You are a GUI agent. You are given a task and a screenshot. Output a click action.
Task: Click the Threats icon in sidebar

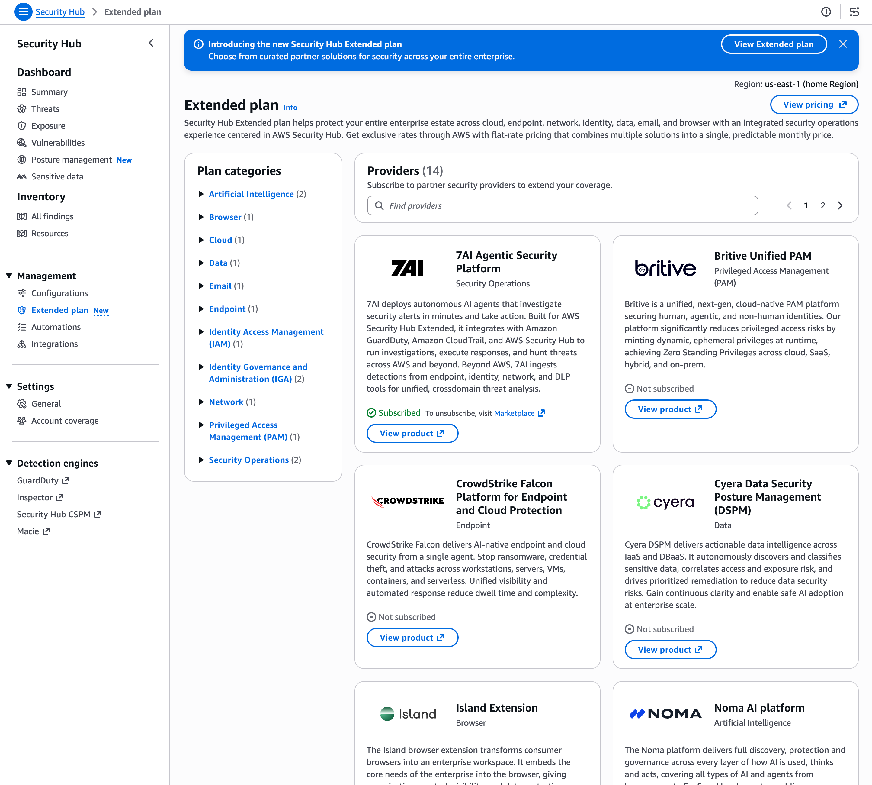21,109
